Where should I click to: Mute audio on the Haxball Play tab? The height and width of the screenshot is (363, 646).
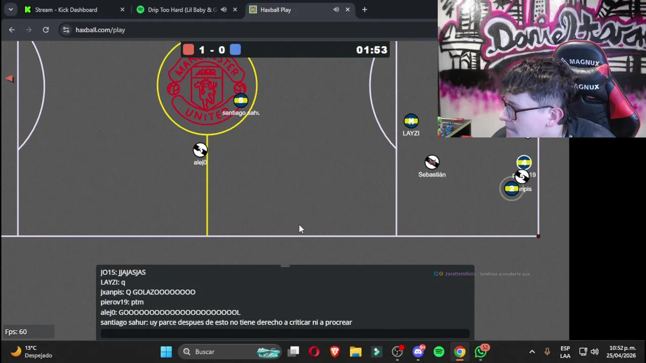(x=336, y=10)
